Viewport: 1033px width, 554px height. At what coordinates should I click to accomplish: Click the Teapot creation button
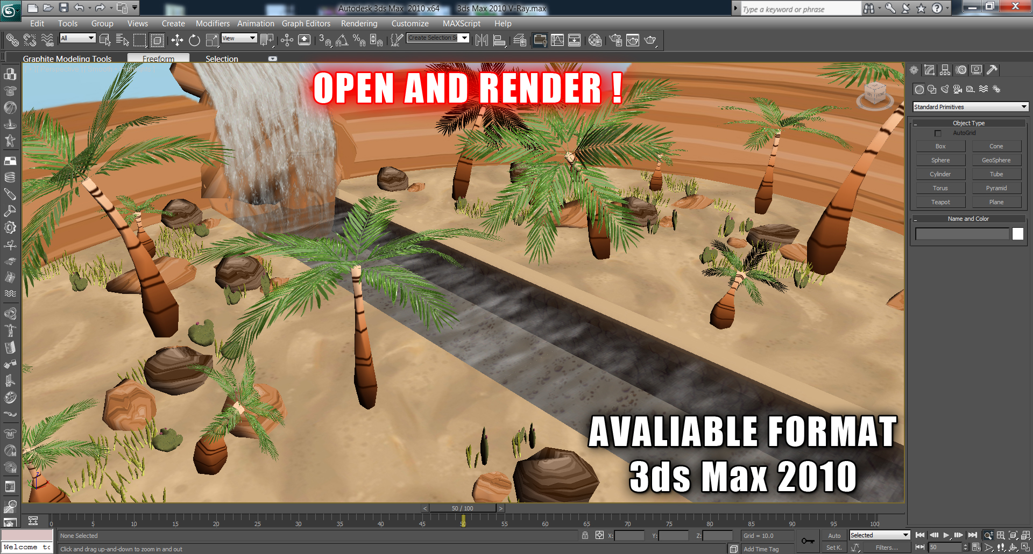click(940, 202)
